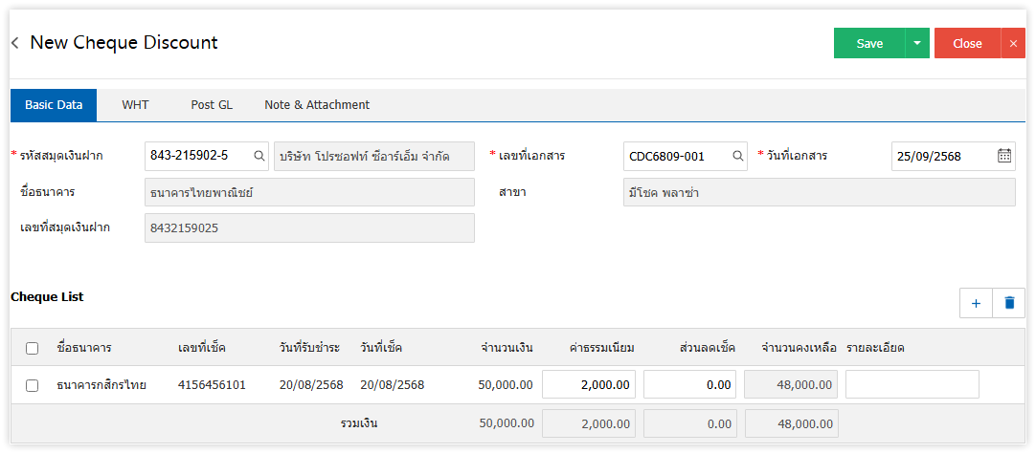Click the green Save button
Screen dimensions: 1036x454
(869, 43)
